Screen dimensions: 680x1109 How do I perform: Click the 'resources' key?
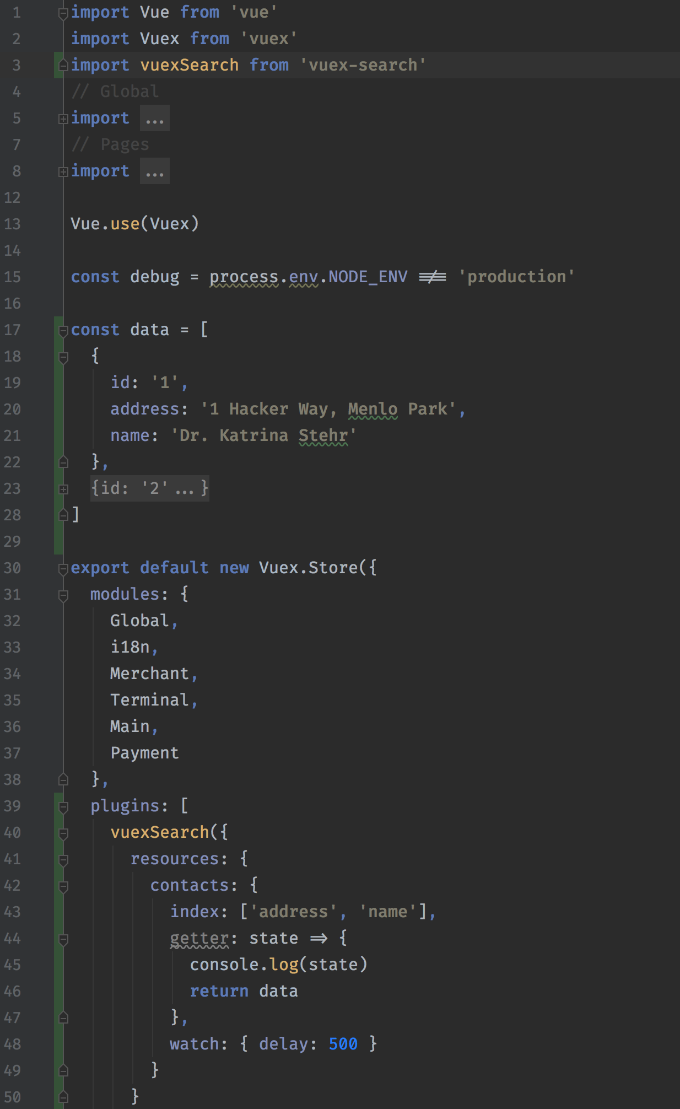(175, 859)
